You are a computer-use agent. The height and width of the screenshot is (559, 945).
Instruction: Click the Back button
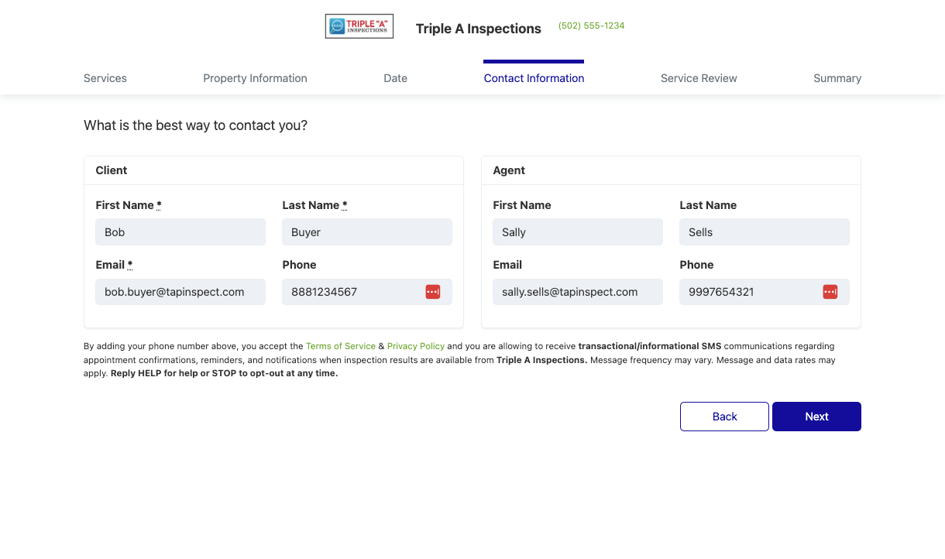pos(724,417)
